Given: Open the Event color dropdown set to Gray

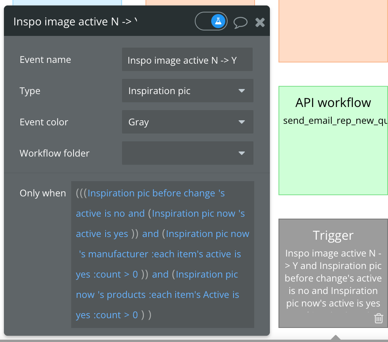Looking at the screenshot, I should point(187,122).
